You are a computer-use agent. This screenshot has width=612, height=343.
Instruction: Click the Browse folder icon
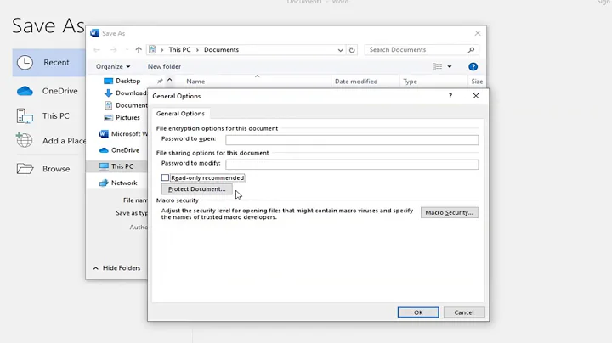25,169
